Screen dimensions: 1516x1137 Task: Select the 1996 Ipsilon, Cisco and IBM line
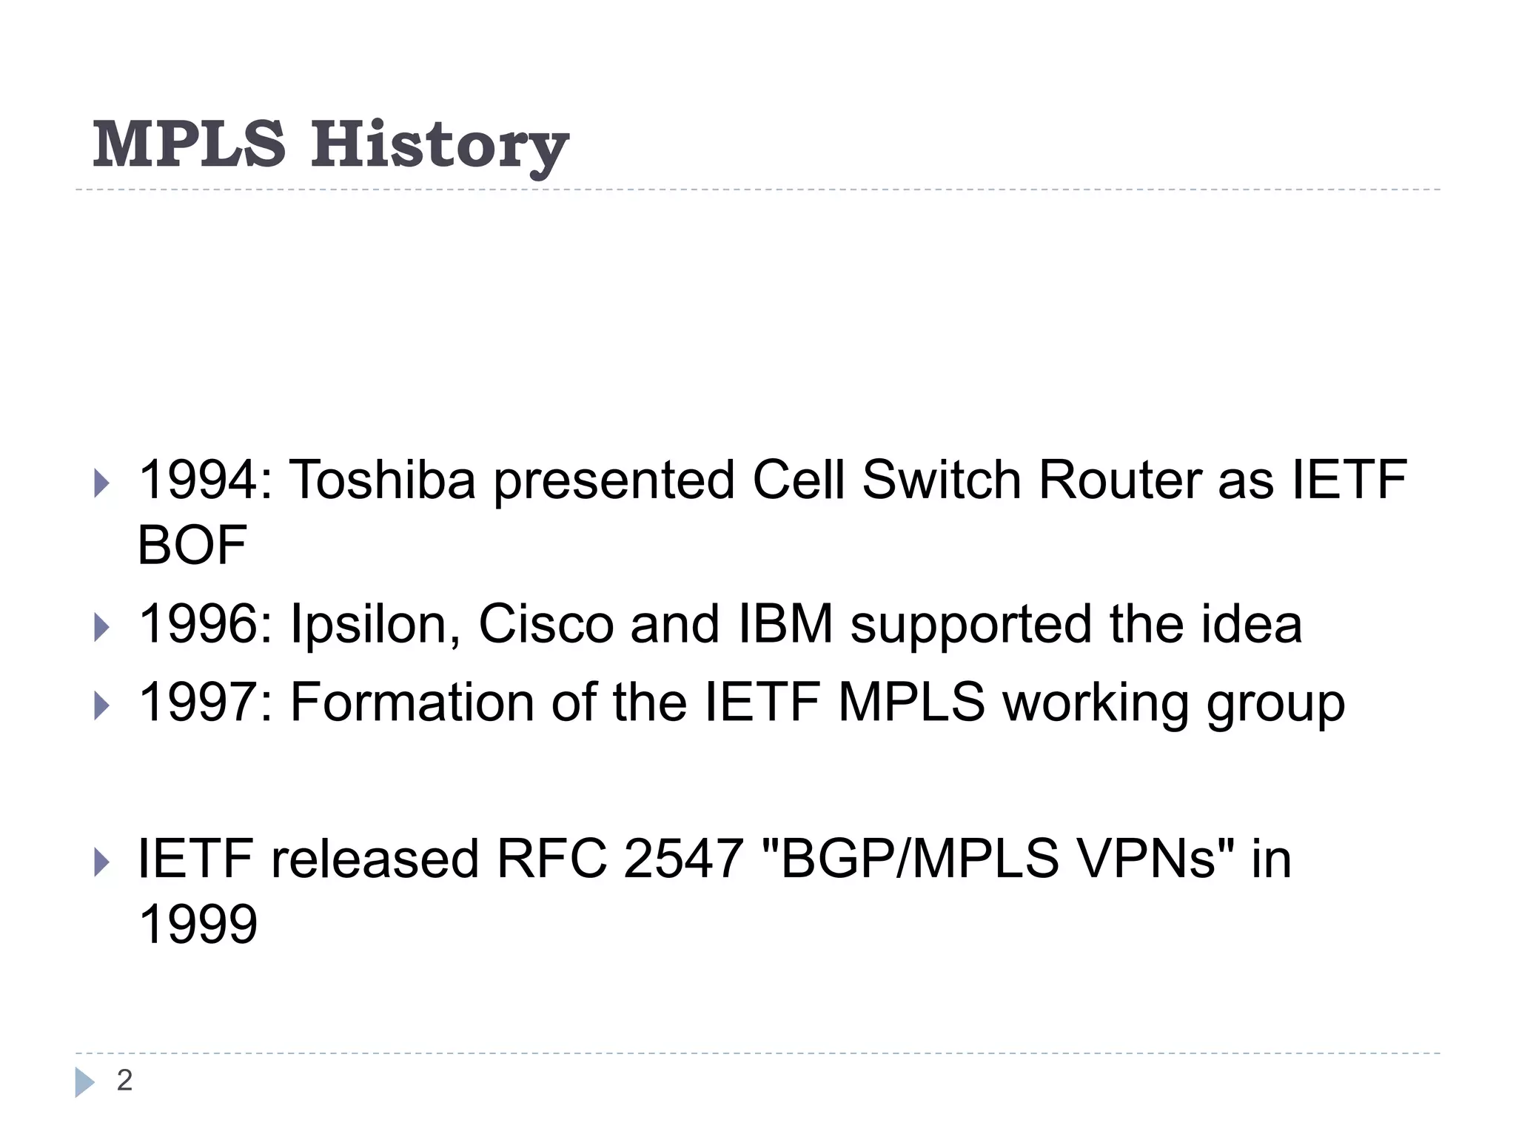coord(720,625)
